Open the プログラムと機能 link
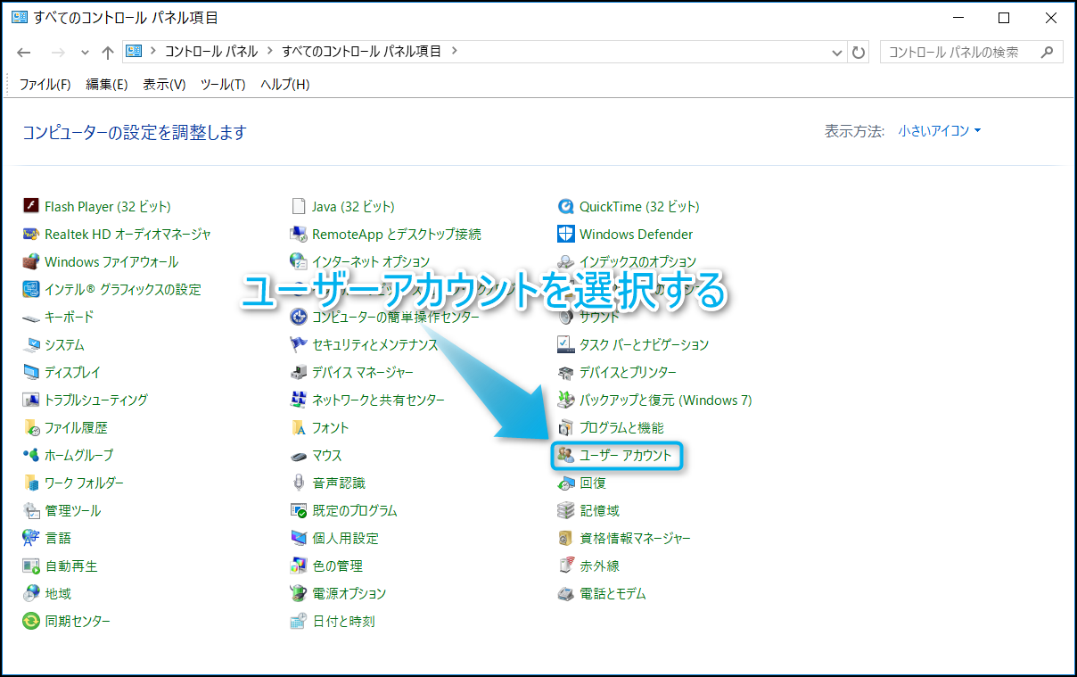The width and height of the screenshot is (1077, 677). [x=621, y=427]
